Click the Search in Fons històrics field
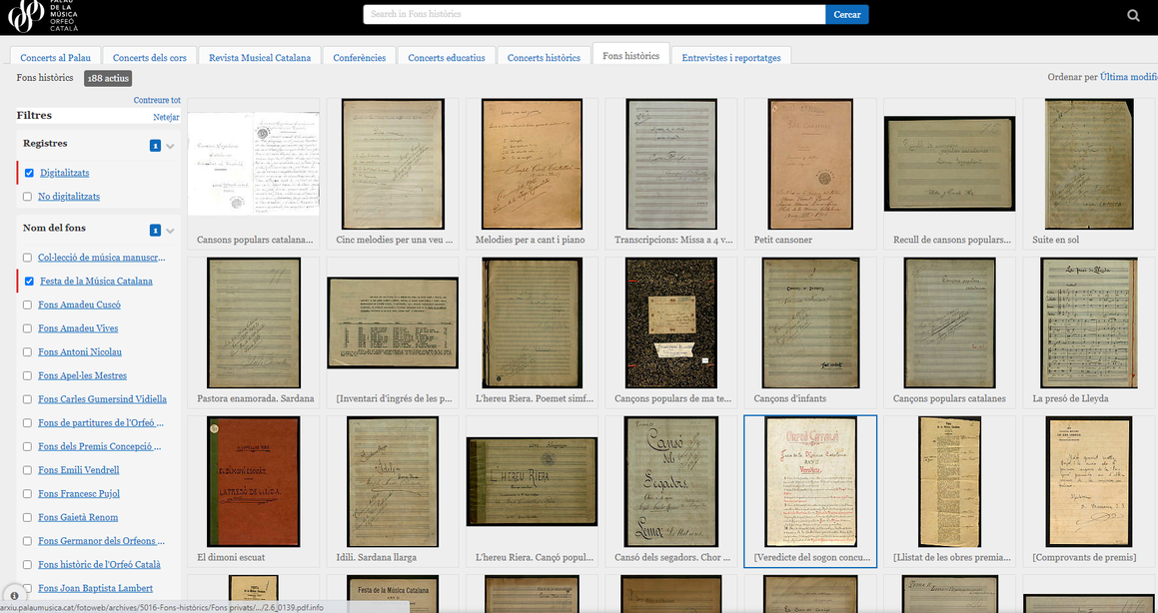This screenshot has height=613, width=1158. 594,14
